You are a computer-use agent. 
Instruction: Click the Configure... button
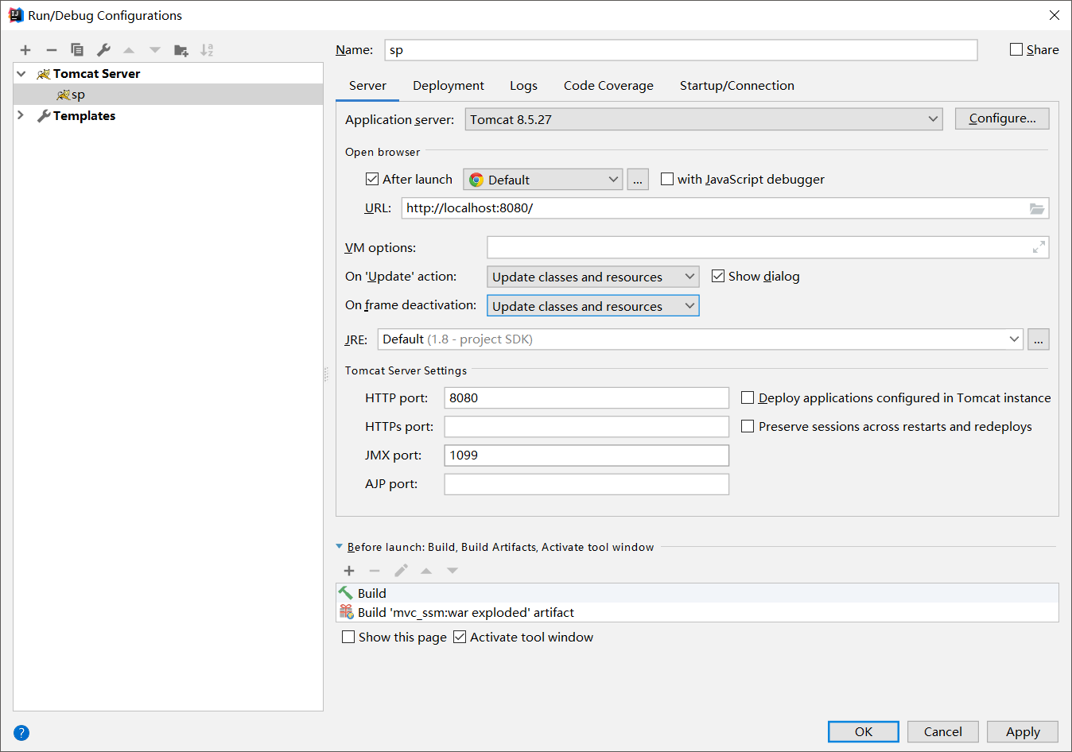(x=1002, y=118)
